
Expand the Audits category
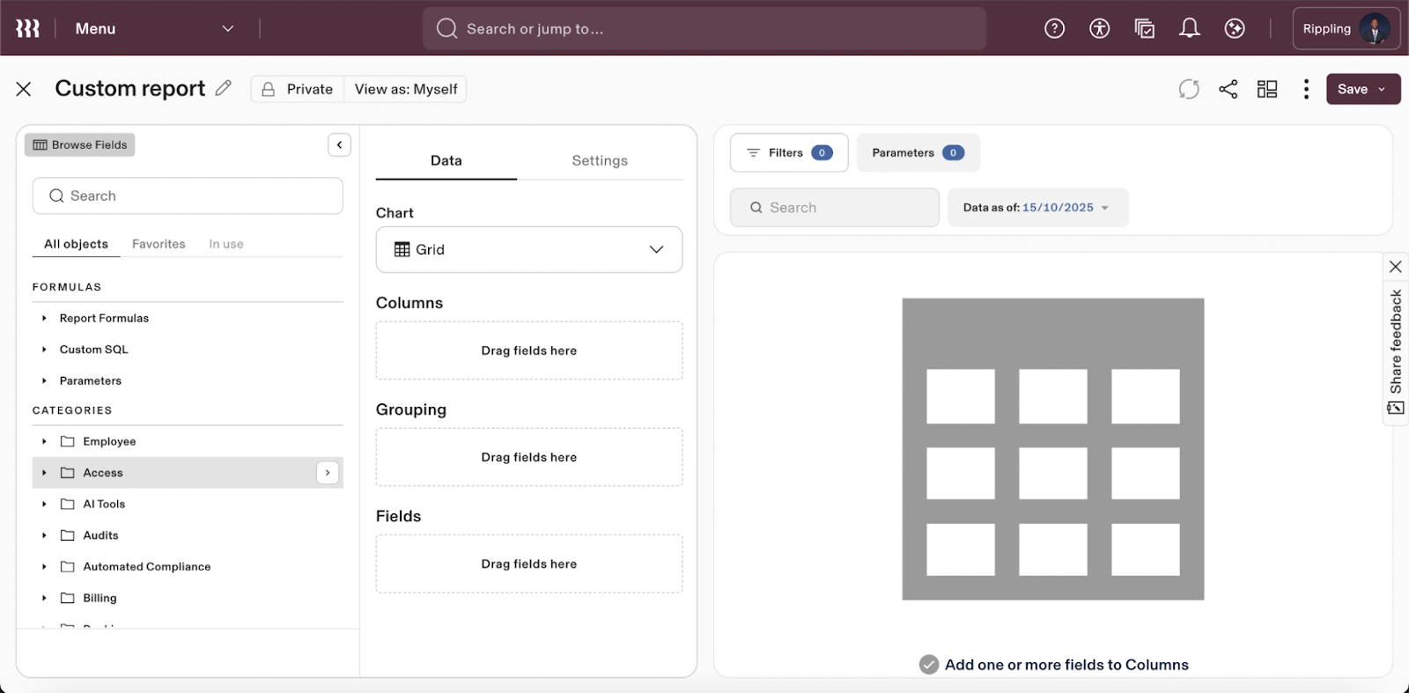44,535
